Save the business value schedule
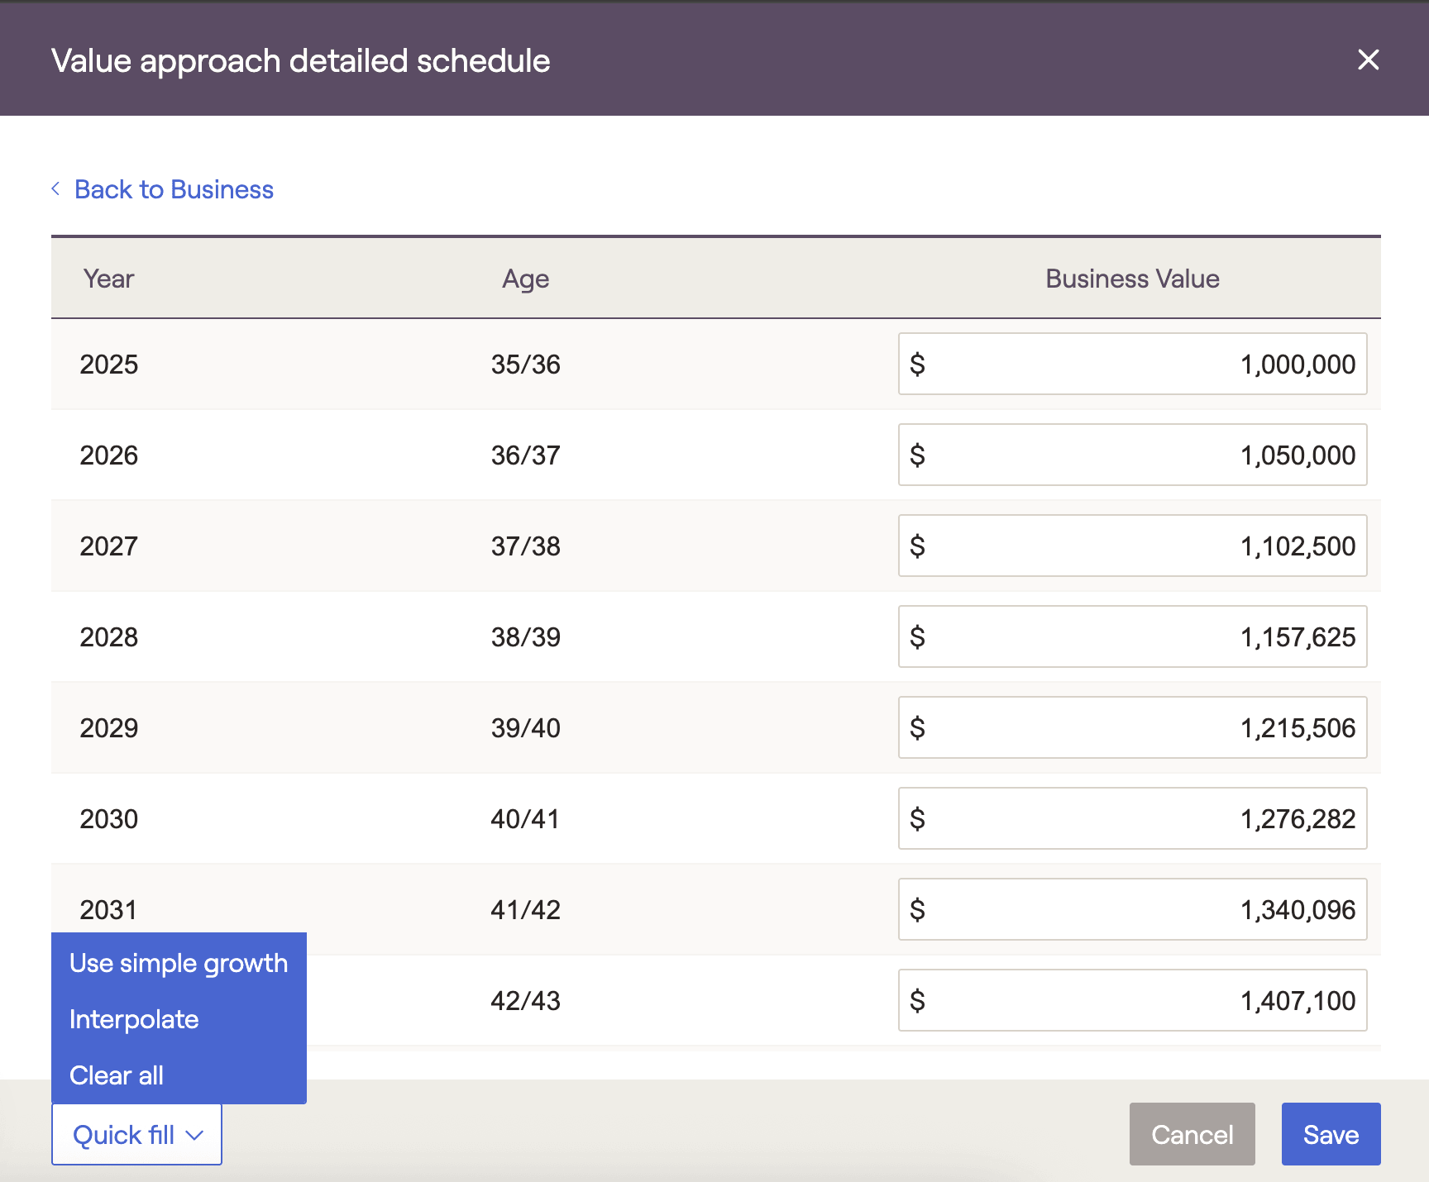The height and width of the screenshot is (1182, 1429). click(x=1330, y=1134)
